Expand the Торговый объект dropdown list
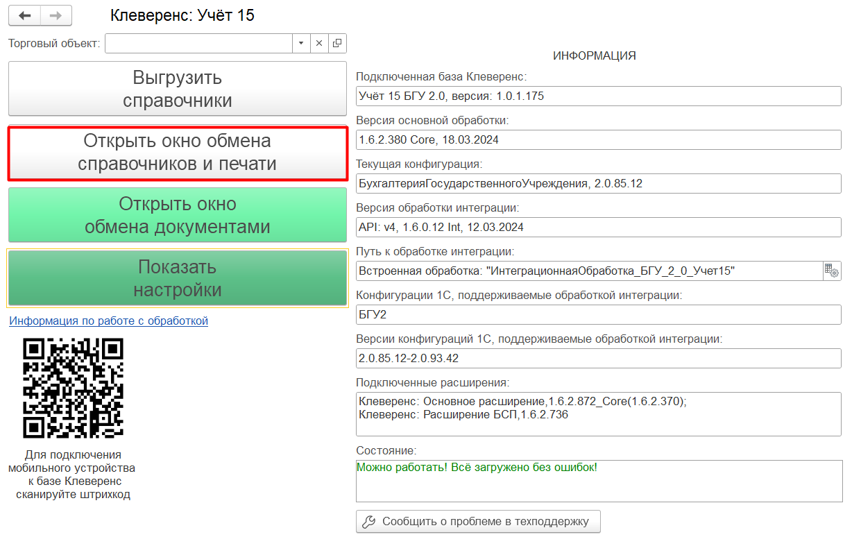 pyautogui.click(x=301, y=43)
